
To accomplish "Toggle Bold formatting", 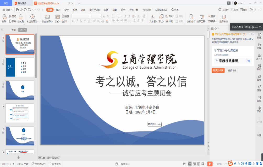I will [73, 21].
